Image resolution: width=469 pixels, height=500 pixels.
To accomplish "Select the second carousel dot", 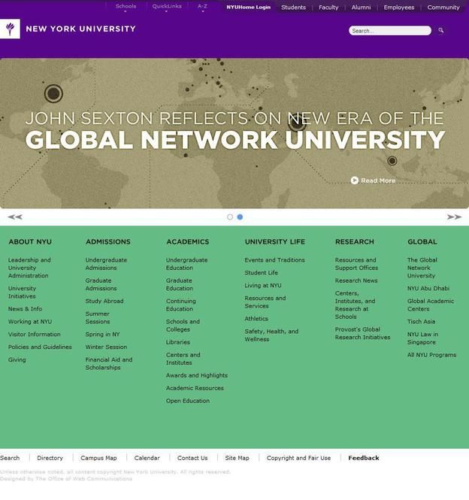I will [x=240, y=217].
